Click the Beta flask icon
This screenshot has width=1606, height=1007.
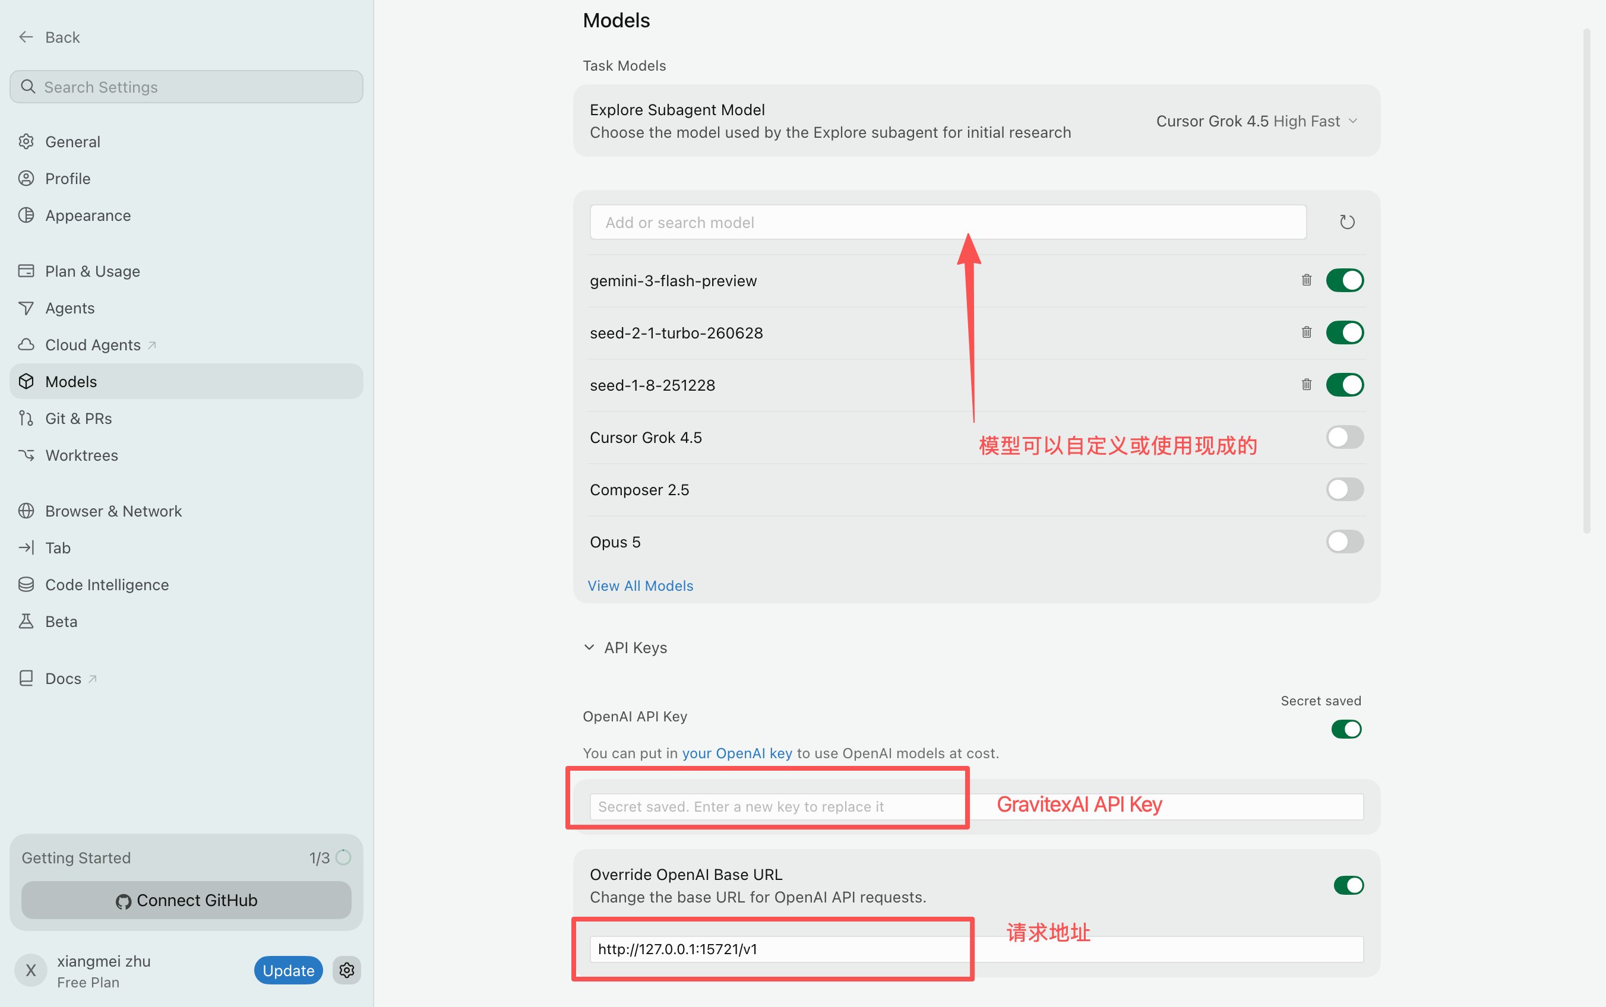(26, 620)
